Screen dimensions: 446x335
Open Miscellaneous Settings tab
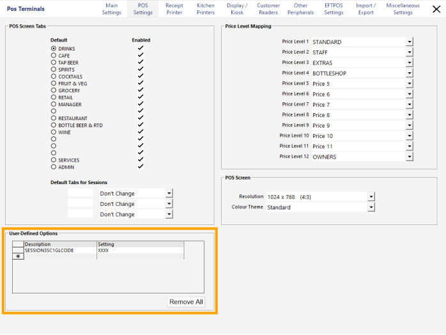tap(403, 9)
